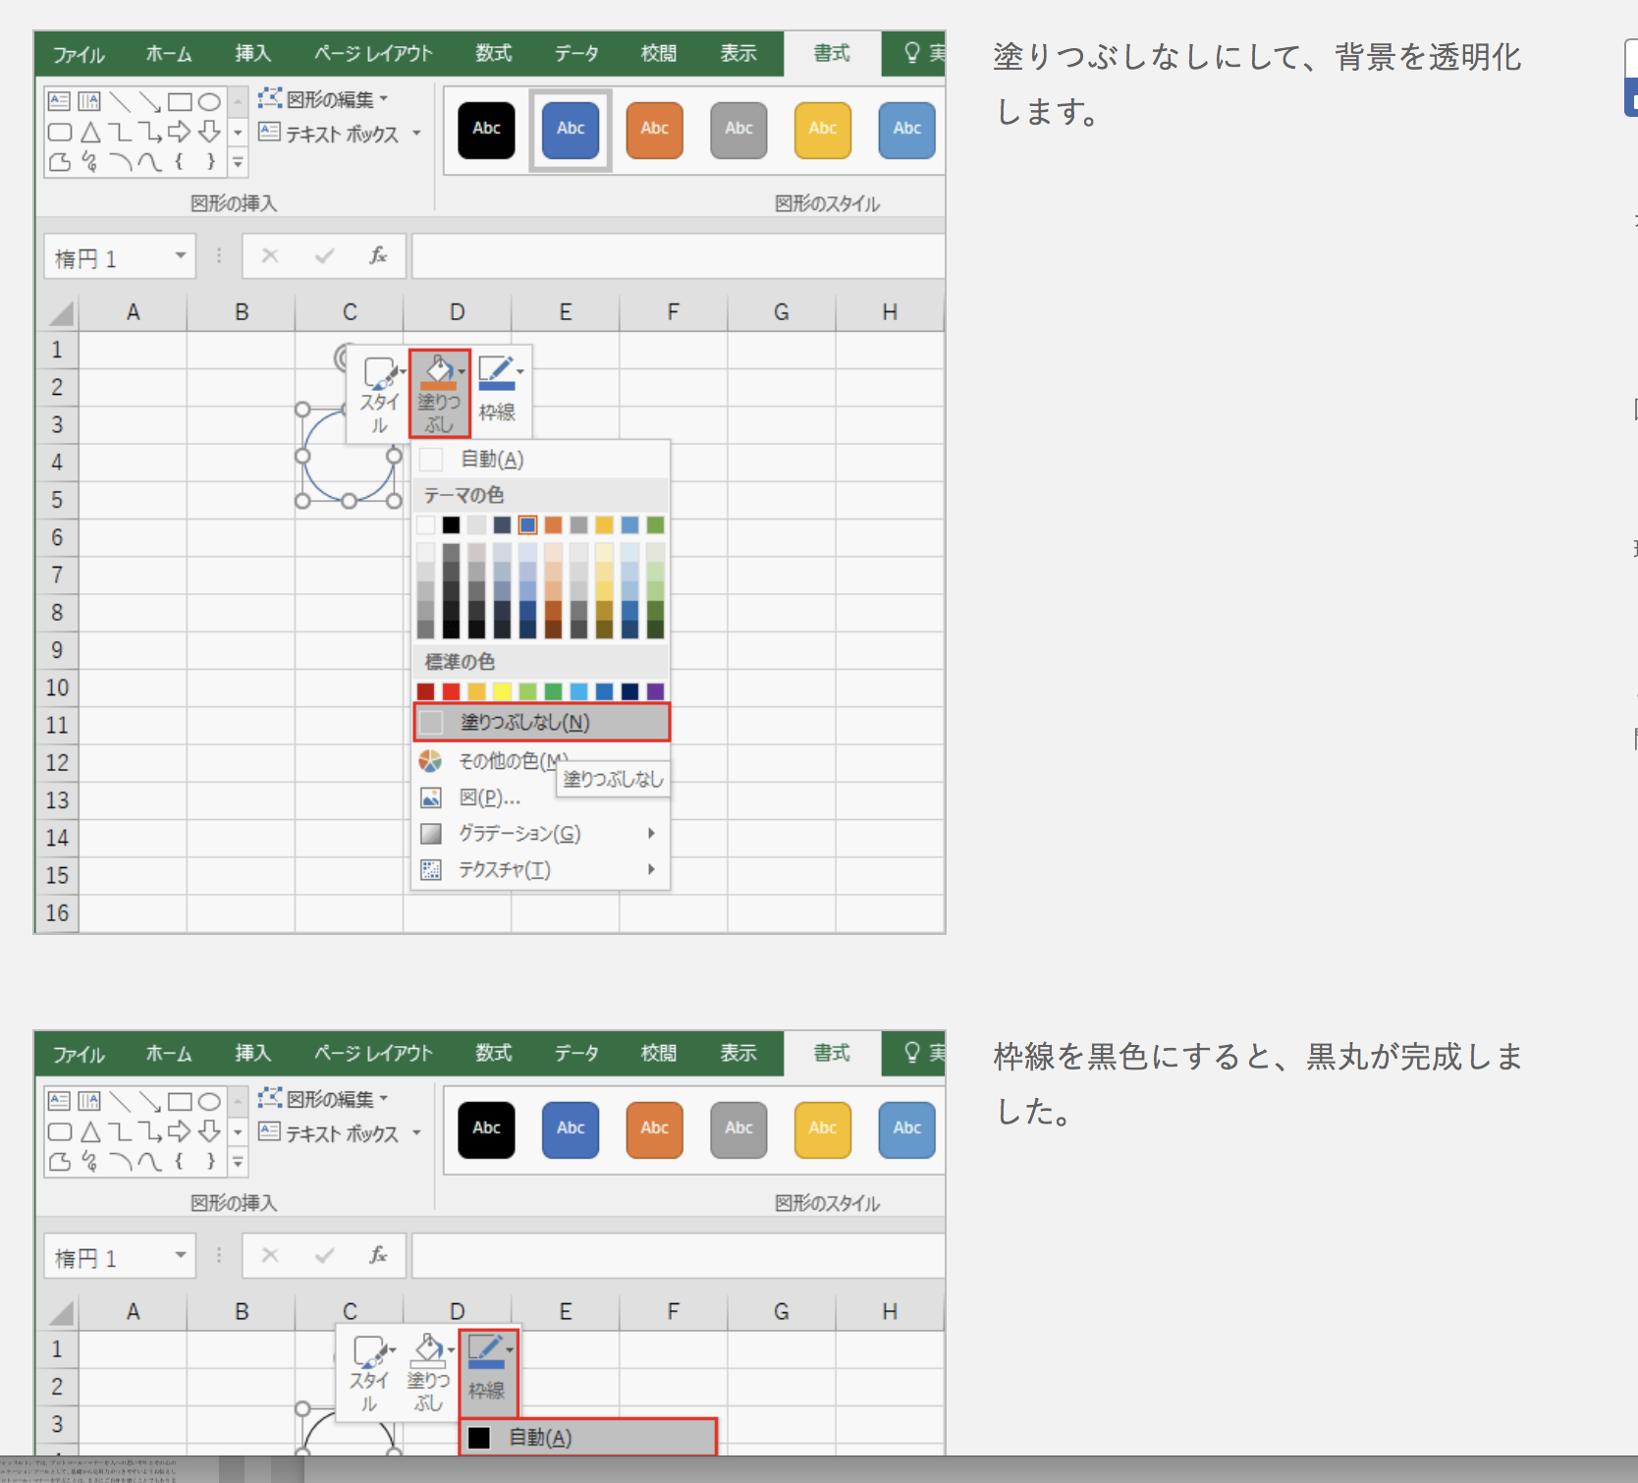1638x1483 pixels.
Task: Select the horizontal text box shape, top screenshot
Action: [x=60, y=101]
